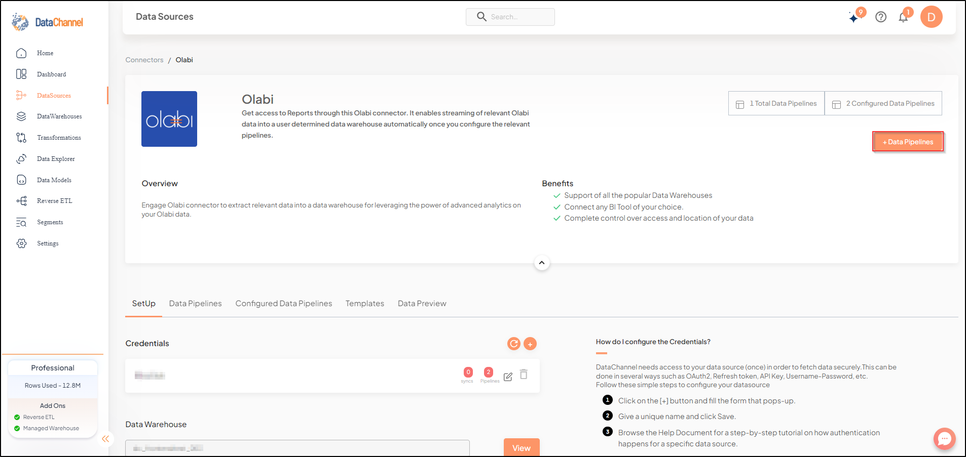Click 'Give a unique name and click Save.'

[x=677, y=417]
